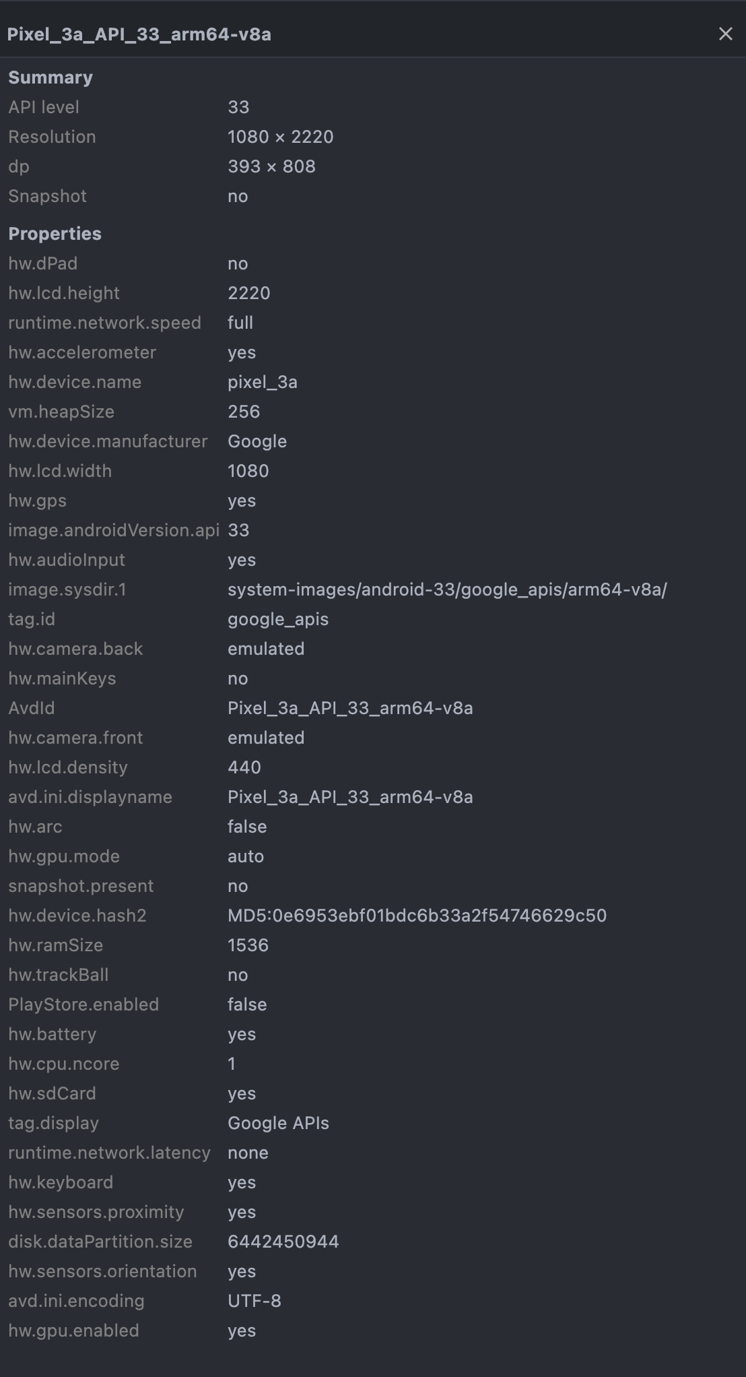746x1377 pixels.
Task: Click the avd.ini.displayname row
Action: pyautogui.click(x=91, y=796)
